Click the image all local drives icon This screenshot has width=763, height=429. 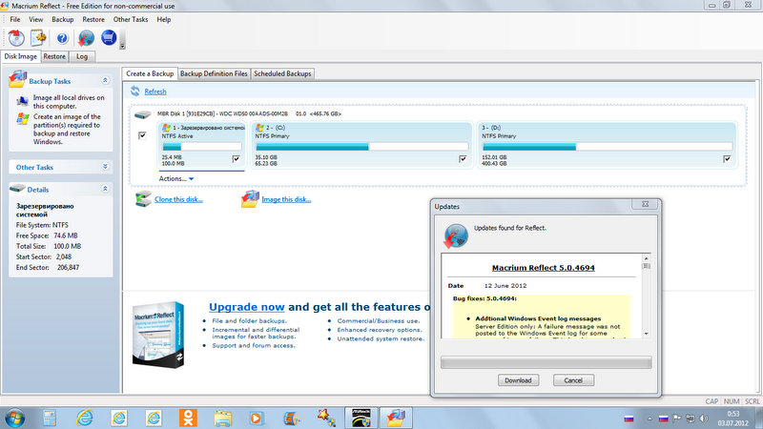tap(22, 101)
